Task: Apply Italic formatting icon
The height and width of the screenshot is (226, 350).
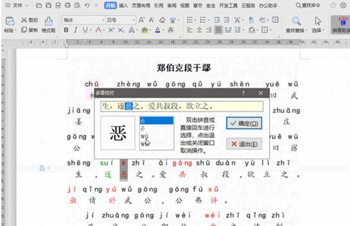Action: click(x=75, y=30)
